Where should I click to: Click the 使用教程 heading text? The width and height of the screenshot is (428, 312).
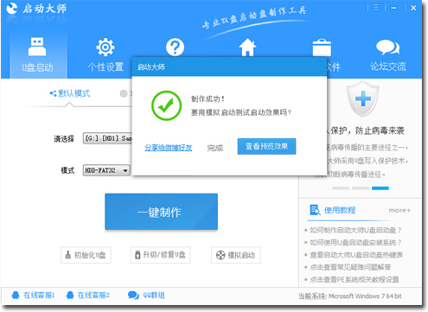pyautogui.click(x=340, y=210)
